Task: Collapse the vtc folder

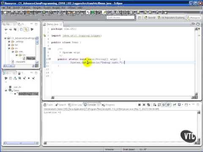Action: (16, 55)
